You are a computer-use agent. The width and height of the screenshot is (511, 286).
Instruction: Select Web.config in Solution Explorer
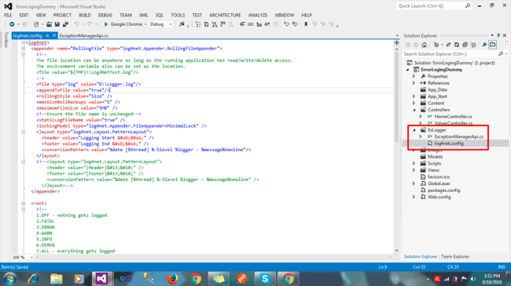click(439, 197)
